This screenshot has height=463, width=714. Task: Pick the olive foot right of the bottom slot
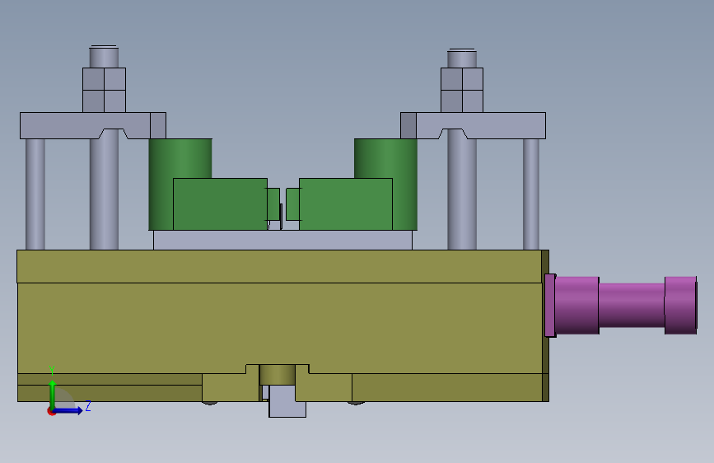pos(324,387)
